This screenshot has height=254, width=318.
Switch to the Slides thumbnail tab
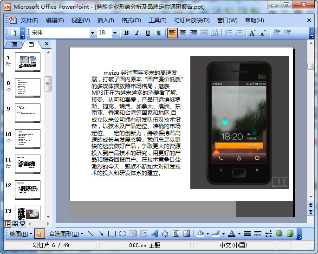31,45
